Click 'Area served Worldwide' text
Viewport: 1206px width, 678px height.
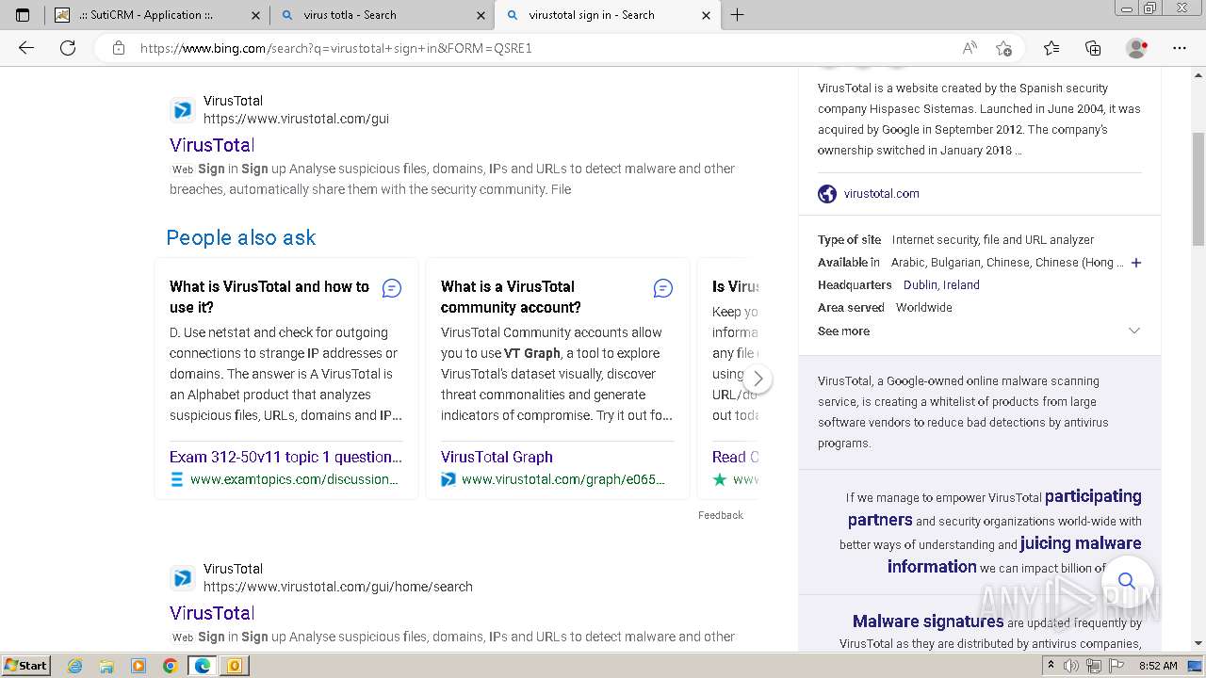[885, 307]
